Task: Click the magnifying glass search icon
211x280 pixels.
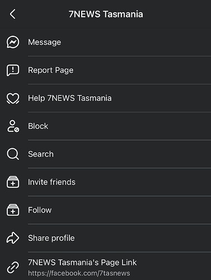Action: coord(13,154)
